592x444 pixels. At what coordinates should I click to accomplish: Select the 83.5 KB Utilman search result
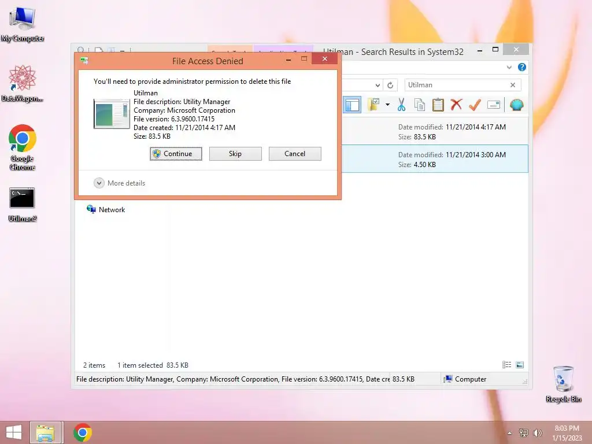(435, 131)
